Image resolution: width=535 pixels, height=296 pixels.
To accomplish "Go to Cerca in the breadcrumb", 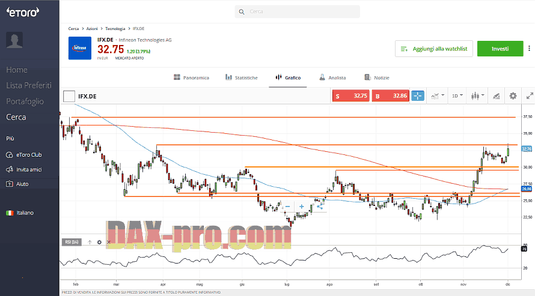I will [x=73, y=29].
